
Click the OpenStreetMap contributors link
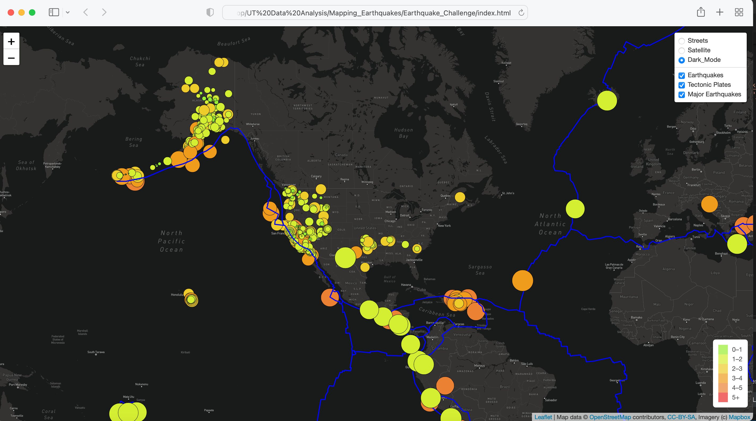pos(611,417)
